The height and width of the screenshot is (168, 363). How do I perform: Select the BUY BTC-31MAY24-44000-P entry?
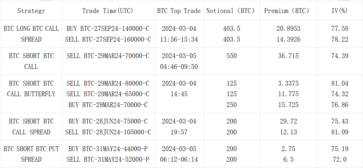point(108,149)
